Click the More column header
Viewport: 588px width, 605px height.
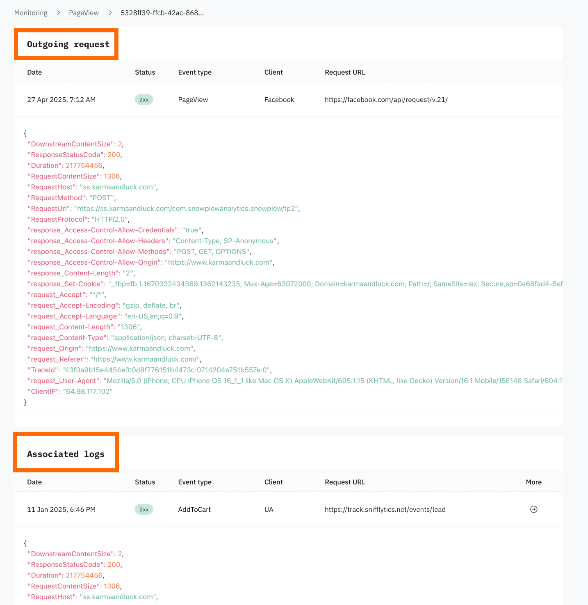[x=533, y=482]
